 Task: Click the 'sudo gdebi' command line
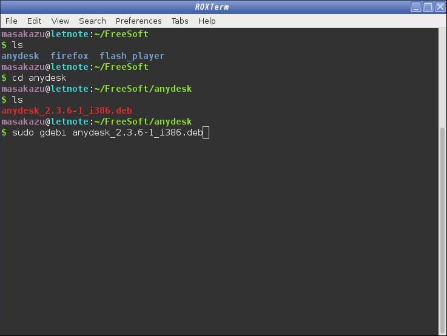(x=107, y=132)
